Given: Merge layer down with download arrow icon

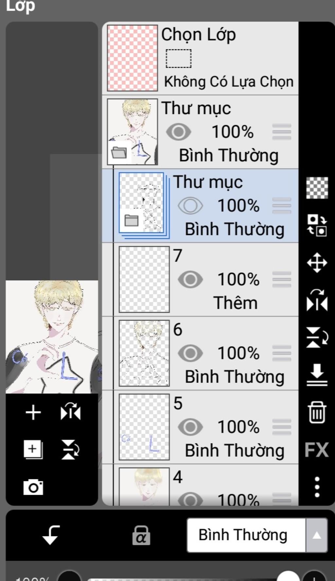Looking at the screenshot, I should 317,374.
